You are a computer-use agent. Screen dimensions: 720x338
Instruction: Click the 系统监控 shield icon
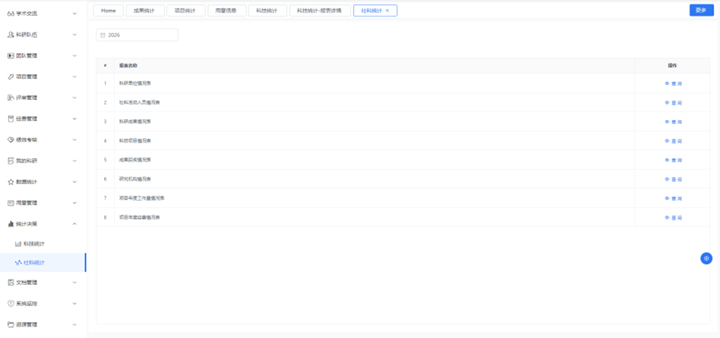point(11,304)
